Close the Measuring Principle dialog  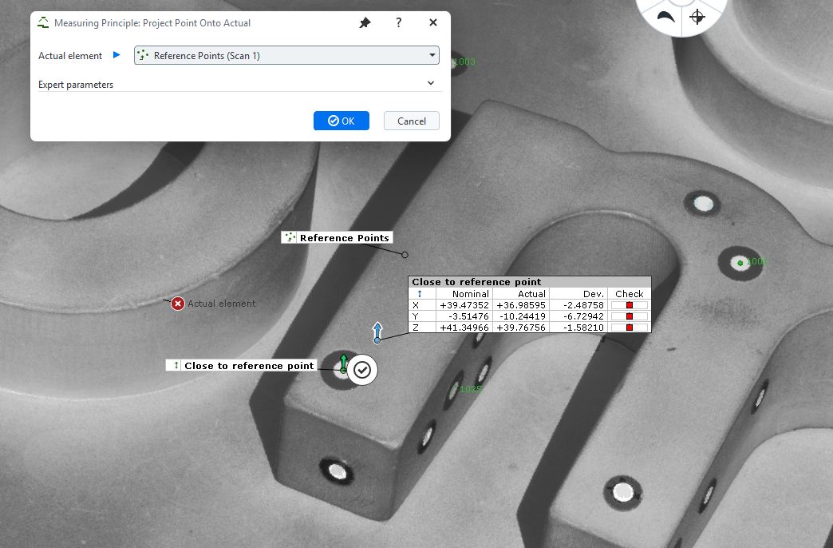coord(433,23)
